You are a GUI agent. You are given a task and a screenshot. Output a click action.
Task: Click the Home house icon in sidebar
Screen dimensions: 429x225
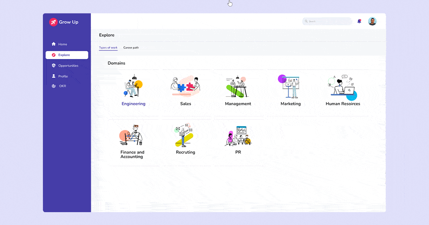pyautogui.click(x=54, y=44)
